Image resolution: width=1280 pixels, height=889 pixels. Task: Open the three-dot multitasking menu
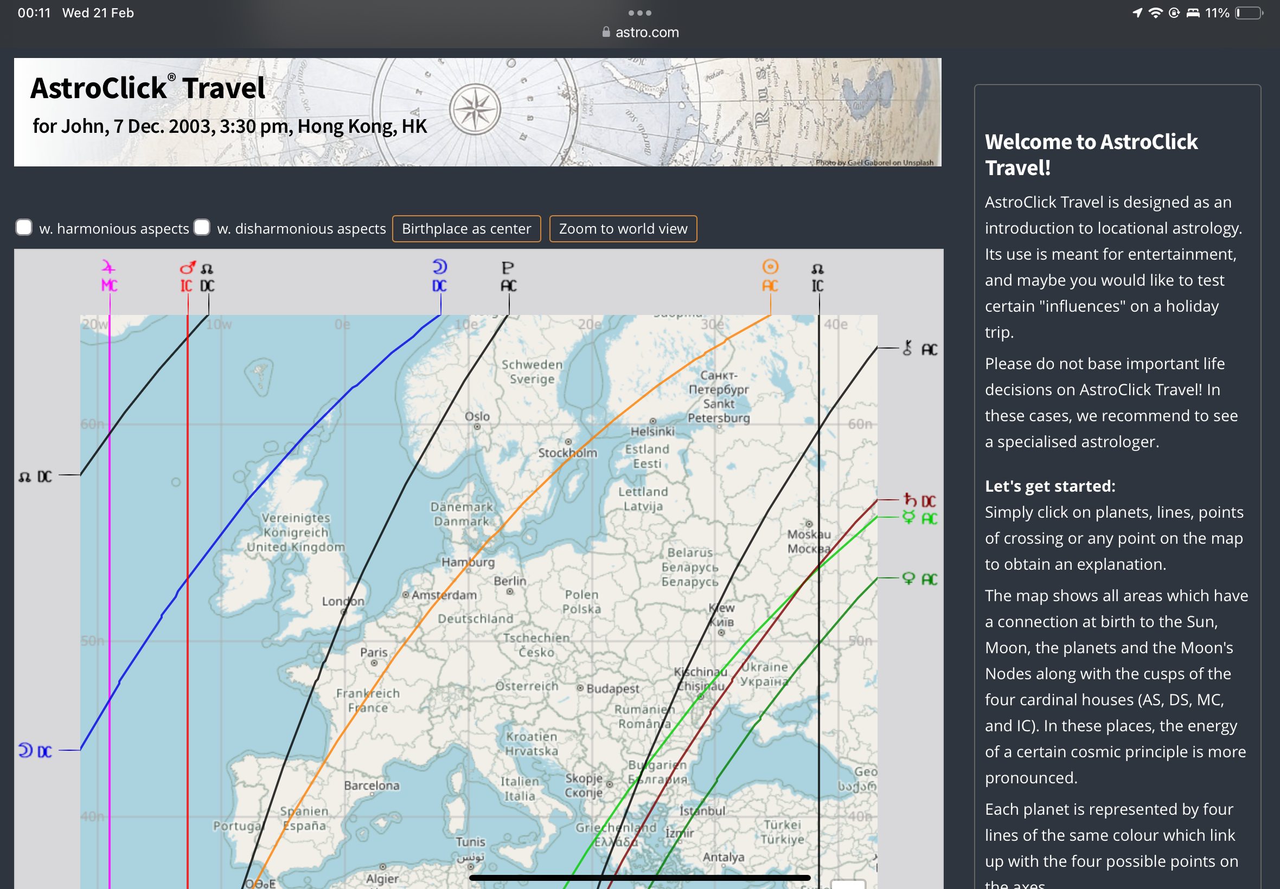coord(639,13)
